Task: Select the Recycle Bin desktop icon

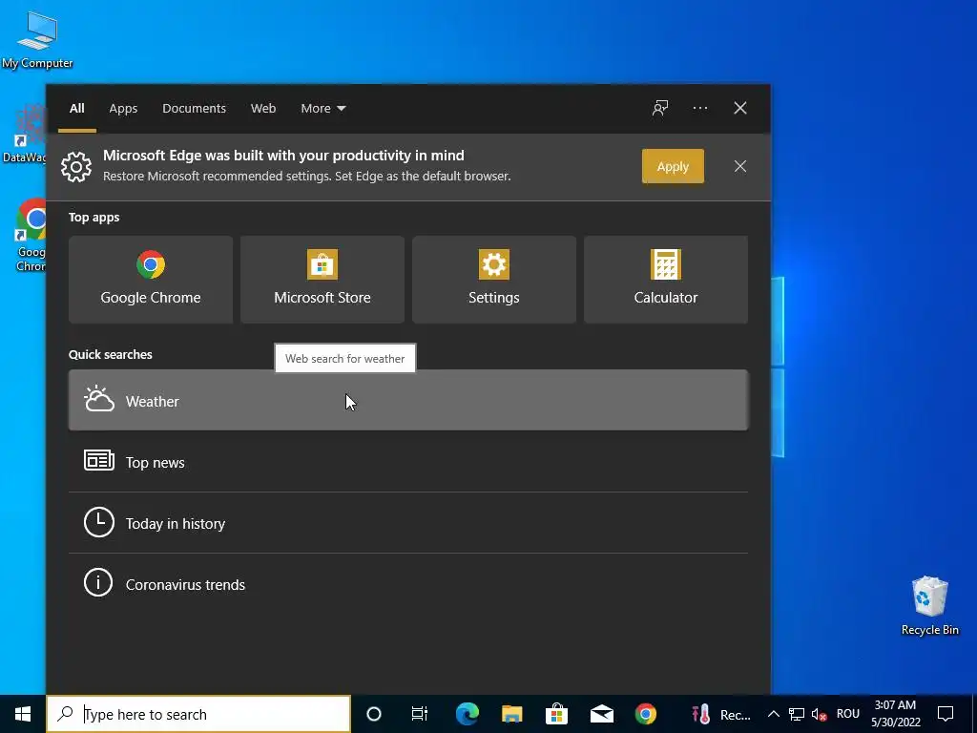Action: (x=929, y=605)
